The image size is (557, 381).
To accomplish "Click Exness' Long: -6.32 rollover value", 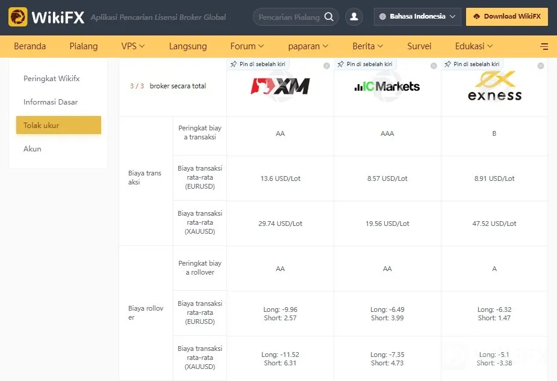I will pyautogui.click(x=494, y=309).
